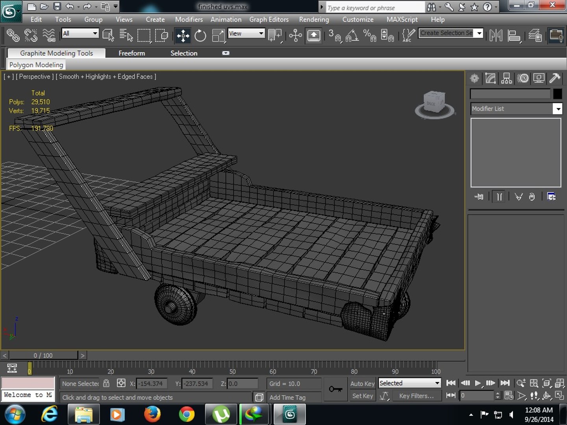Click the Key Filters button
Screen dimensions: 567x425
point(416,396)
